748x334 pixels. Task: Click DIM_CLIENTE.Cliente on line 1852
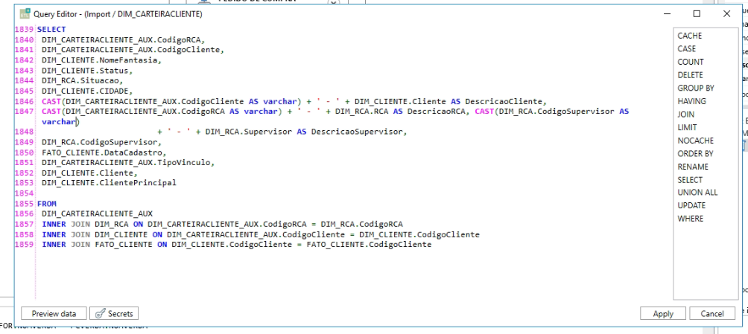tap(89, 173)
